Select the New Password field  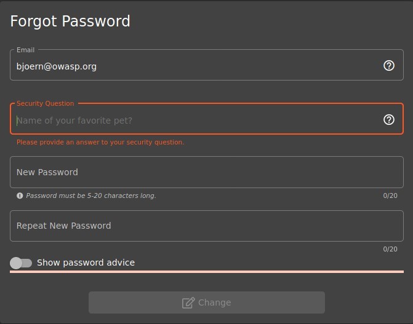pos(206,172)
